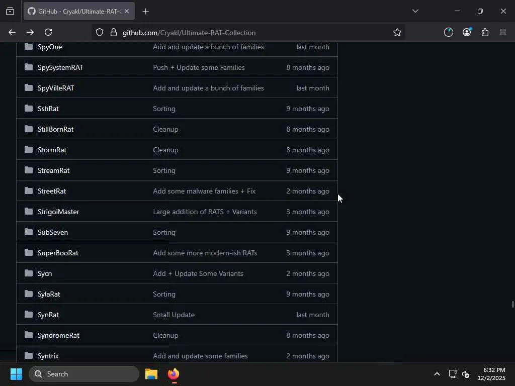
Task: Open the StormRat folder
Action: (x=52, y=150)
